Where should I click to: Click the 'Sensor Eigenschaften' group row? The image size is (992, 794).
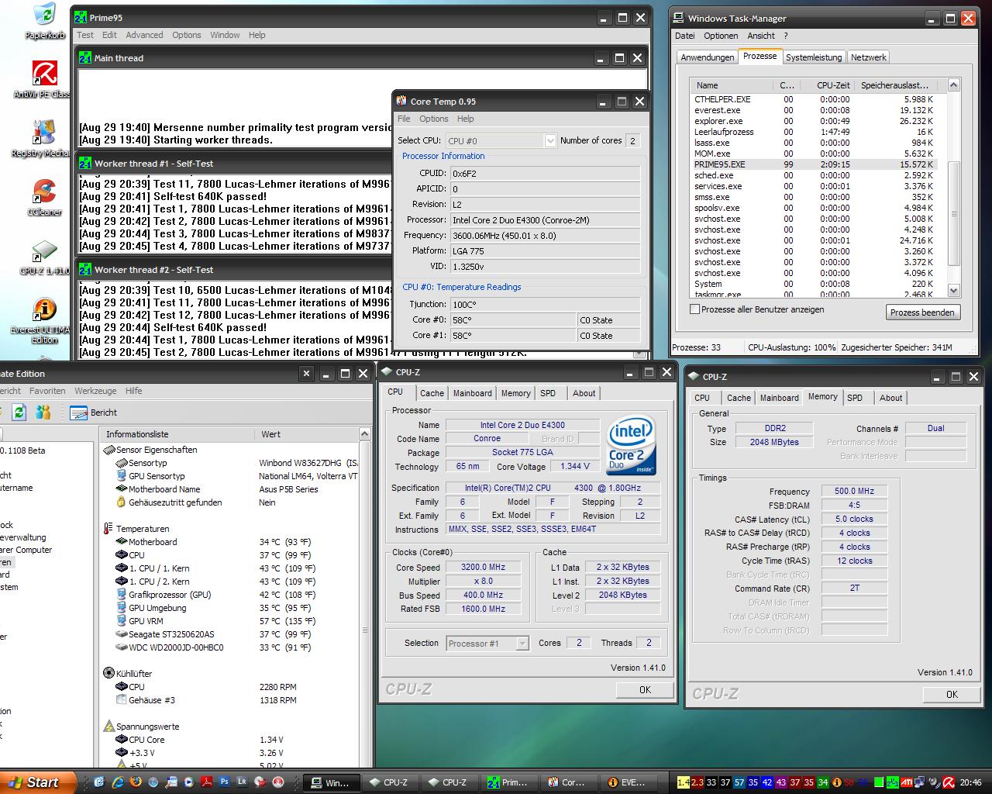[x=150, y=450]
